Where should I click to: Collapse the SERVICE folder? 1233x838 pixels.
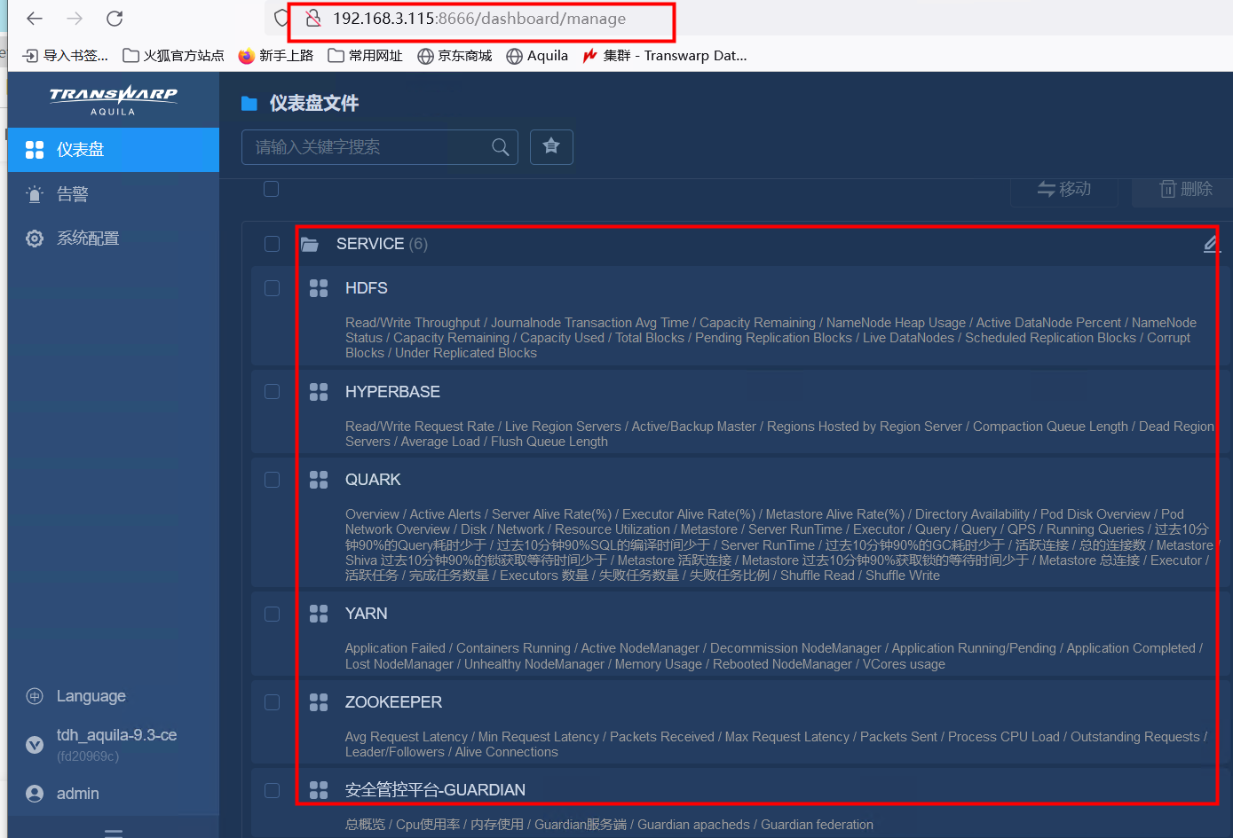tap(310, 244)
